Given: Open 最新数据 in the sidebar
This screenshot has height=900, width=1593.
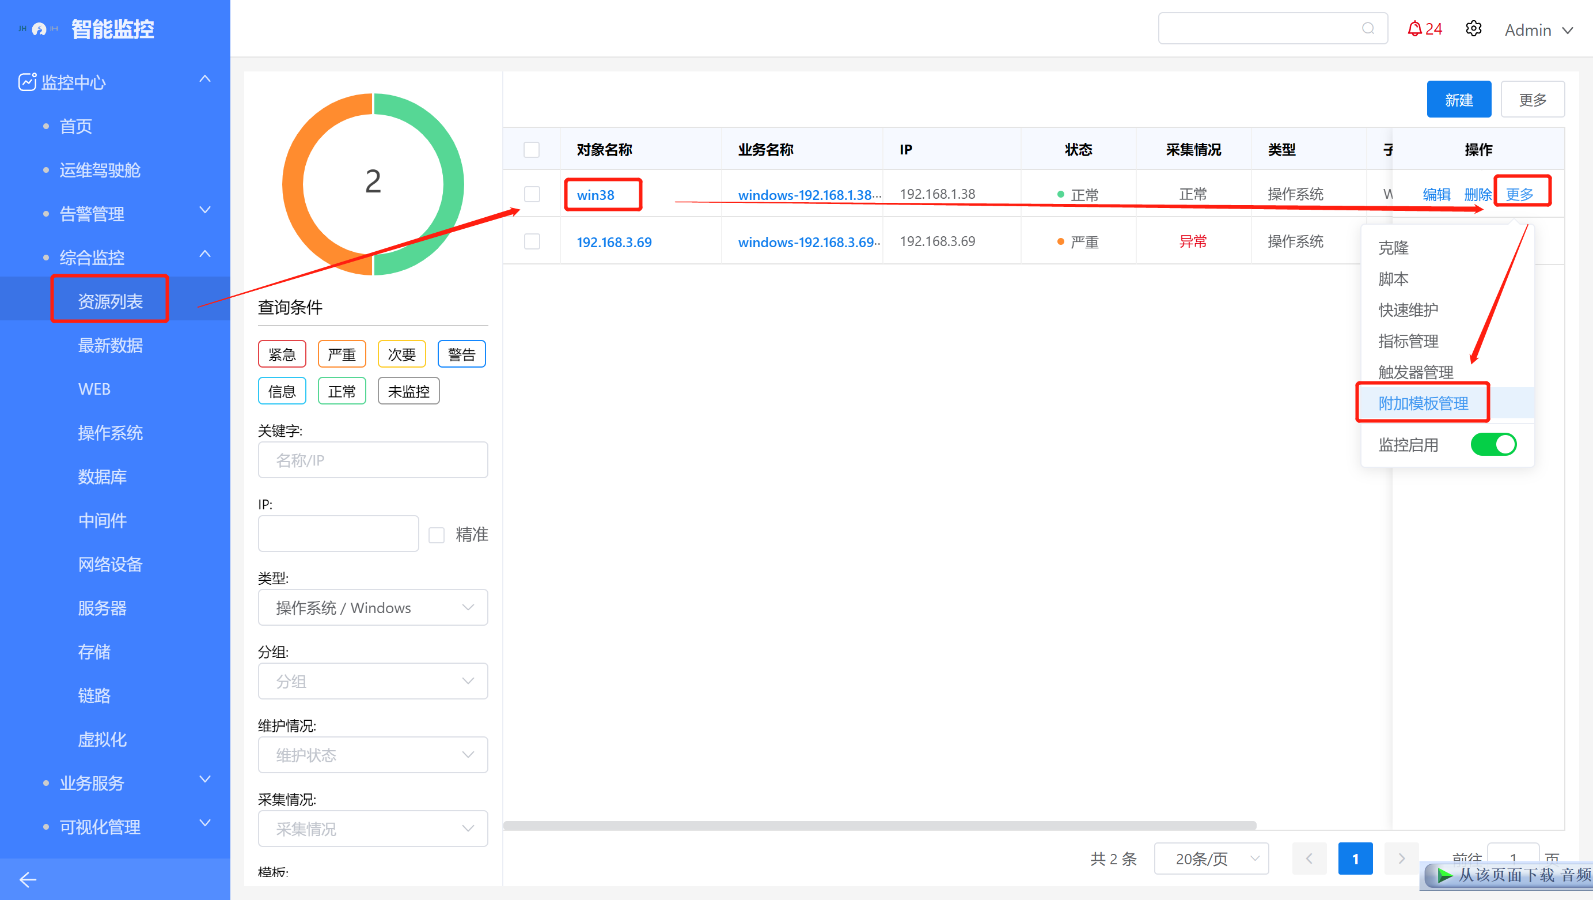Looking at the screenshot, I should pos(110,345).
